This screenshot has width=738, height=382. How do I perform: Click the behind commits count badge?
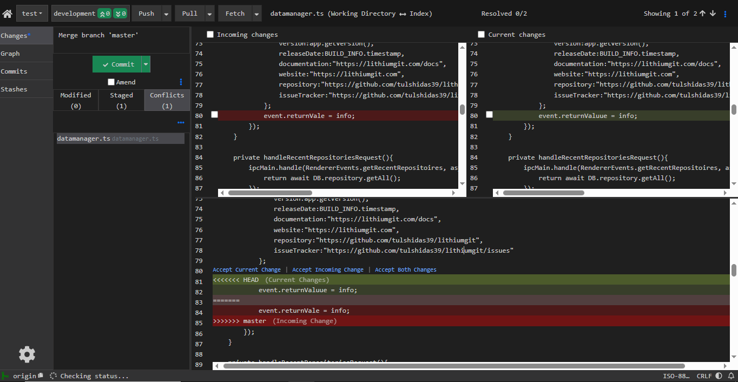[121, 14]
